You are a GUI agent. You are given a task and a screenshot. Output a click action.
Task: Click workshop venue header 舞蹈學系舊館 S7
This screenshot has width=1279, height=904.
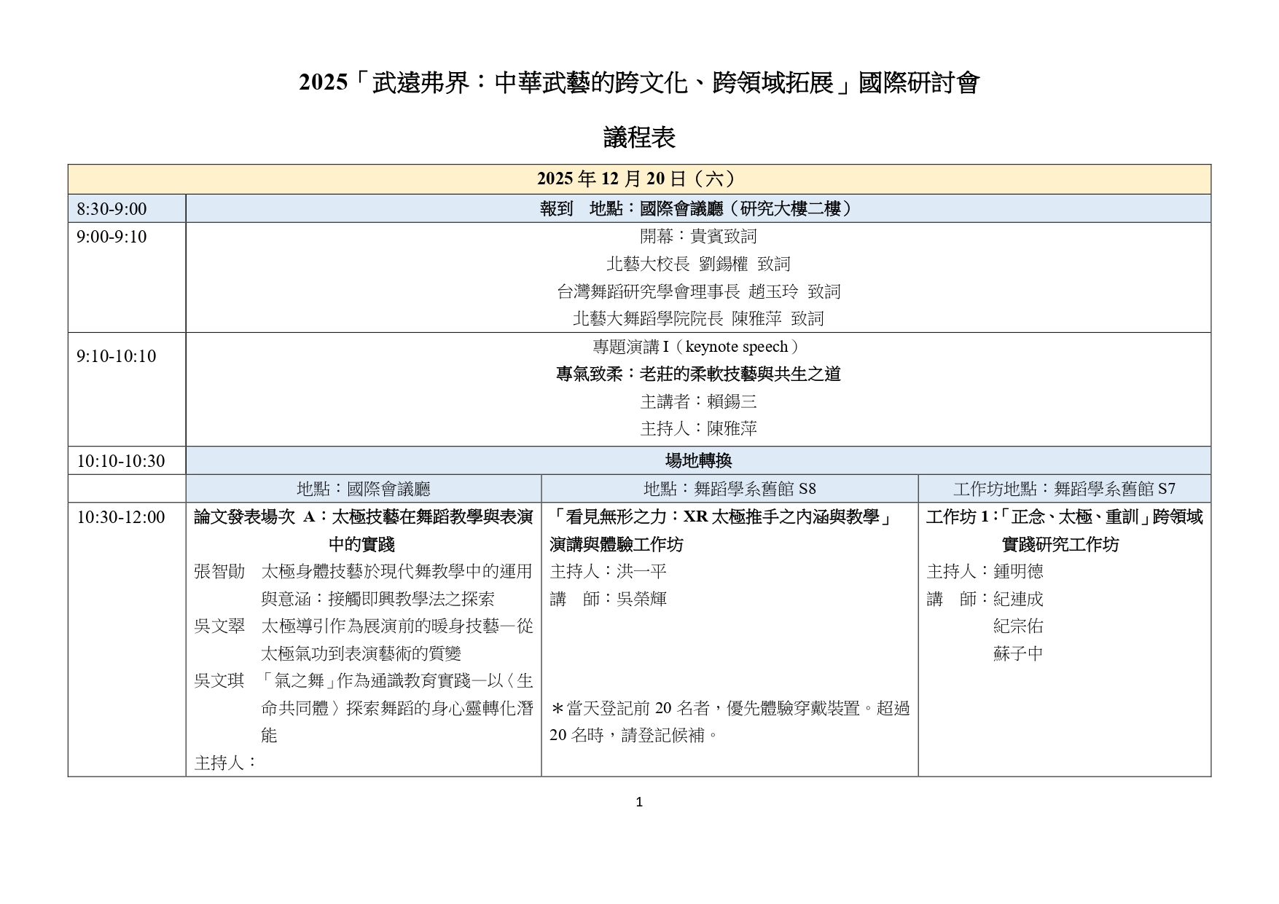[x=1064, y=489]
